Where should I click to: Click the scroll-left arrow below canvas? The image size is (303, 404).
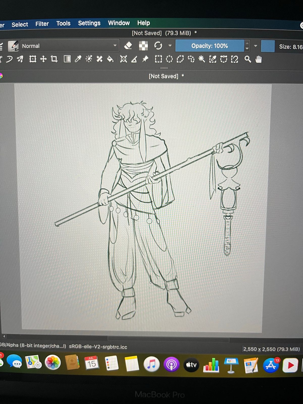(4, 336)
